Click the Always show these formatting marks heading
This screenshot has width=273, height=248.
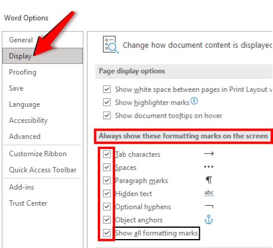point(184,136)
